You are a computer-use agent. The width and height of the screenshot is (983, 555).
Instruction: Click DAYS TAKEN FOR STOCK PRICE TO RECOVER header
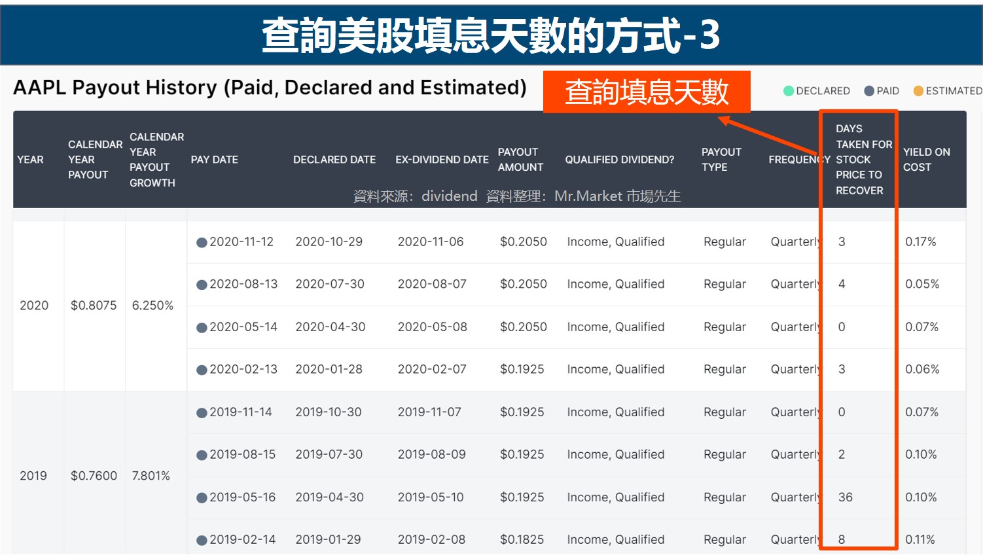(x=864, y=160)
